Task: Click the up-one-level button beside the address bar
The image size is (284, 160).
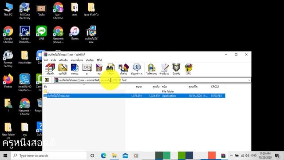Action: point(47,80)
